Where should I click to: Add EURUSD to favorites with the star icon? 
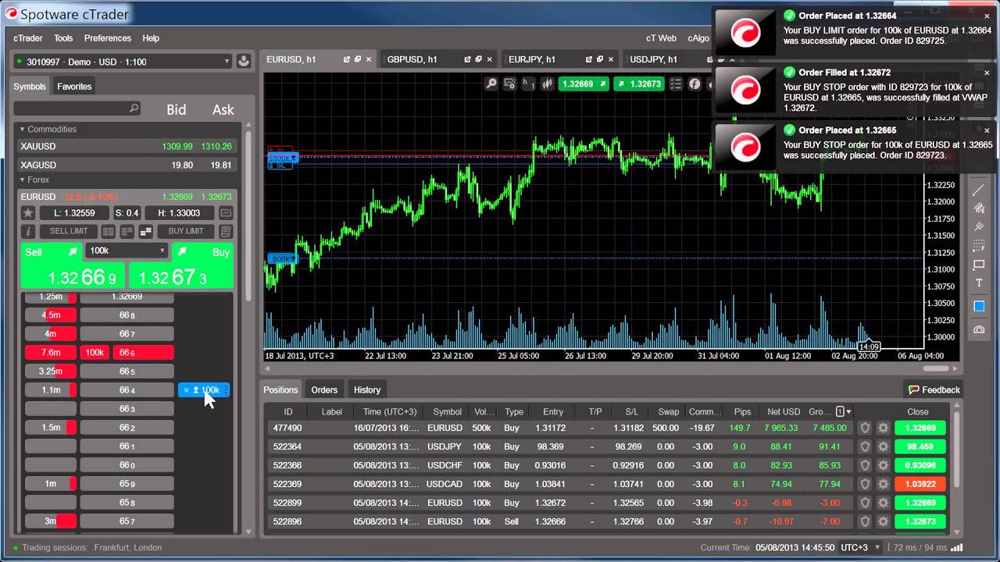(x=29, y=213)
